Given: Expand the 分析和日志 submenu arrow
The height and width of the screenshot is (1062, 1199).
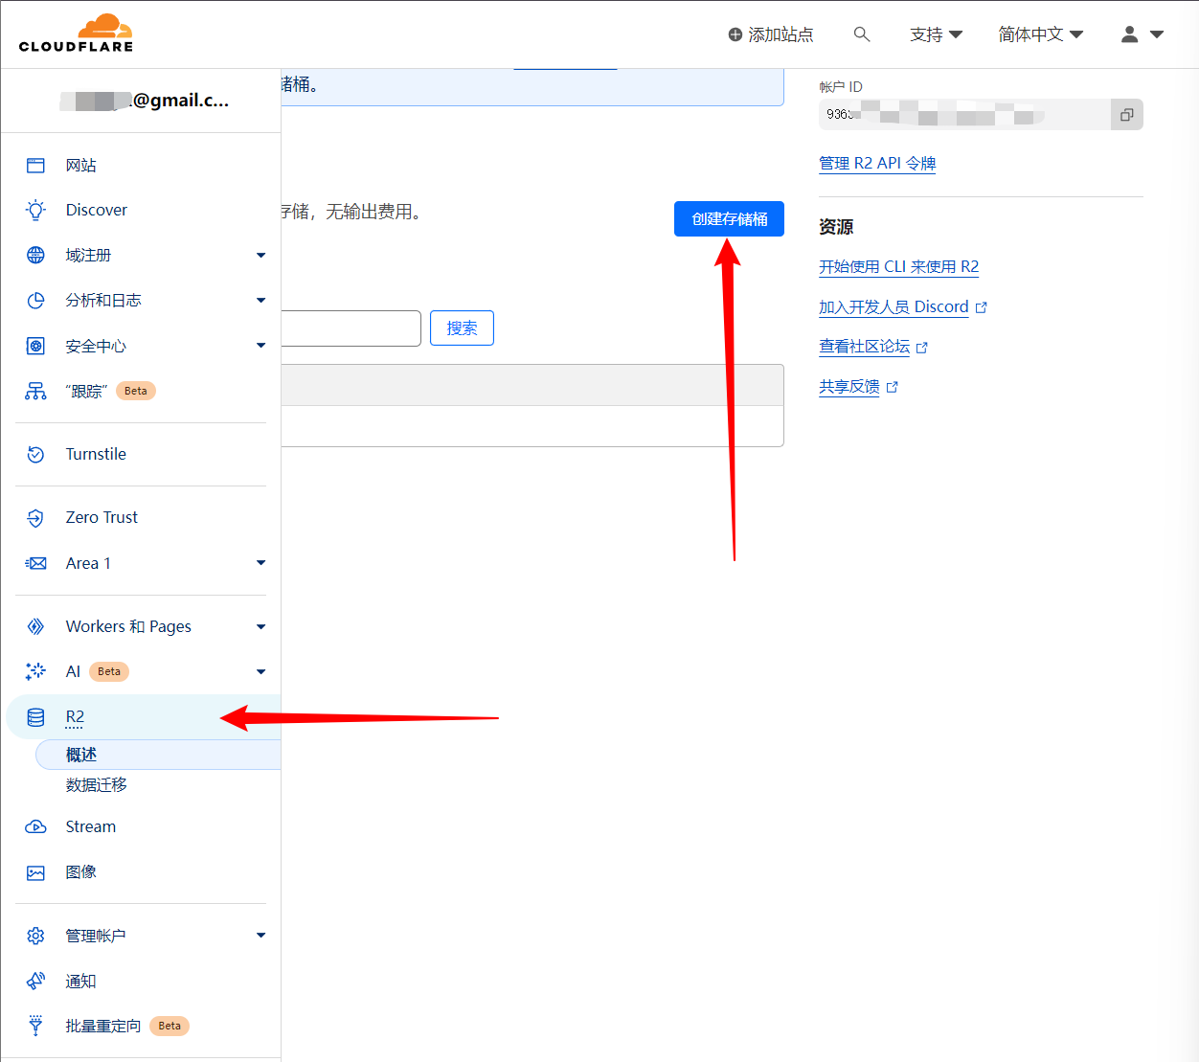Looking at the screenshot, I should tap(260, 301).
